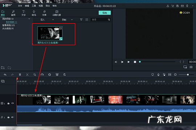Switch to the 媒体 media tab
This screenshot has height=130, width=196.
(3, 13)
